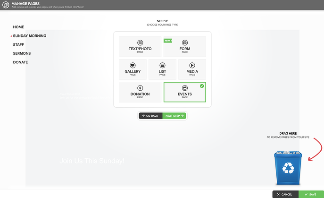Image resolution: width=324 pixels, height=198 pixels.
Task: Select the Text/Photo page icon
Action: [140, 43]
